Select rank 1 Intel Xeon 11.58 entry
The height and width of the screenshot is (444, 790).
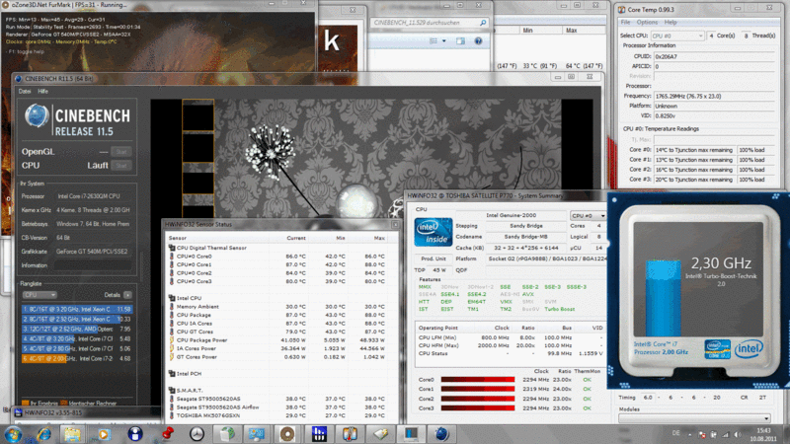tap(77, 309)
